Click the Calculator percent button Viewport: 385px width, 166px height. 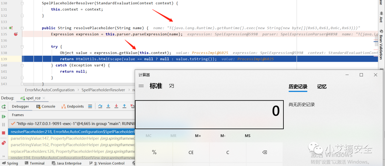pyautogui.click(x=154, y=152)
